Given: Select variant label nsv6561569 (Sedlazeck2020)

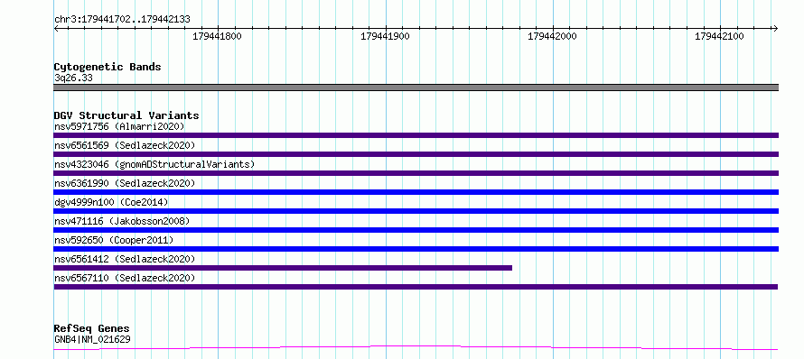Looking at the screenshot, I should click(125, 145).
